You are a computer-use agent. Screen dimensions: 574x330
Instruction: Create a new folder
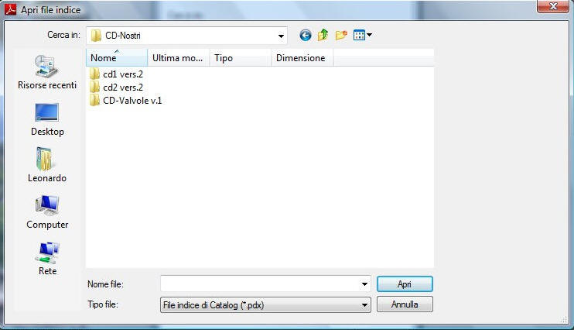point(341,35)
